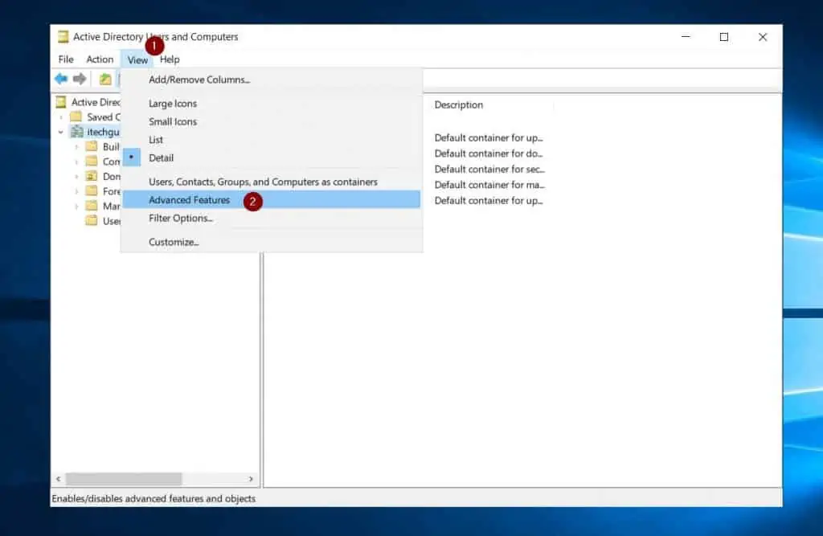Minimize the Active Directory window
The height and width of the screenshot is (536, 823).
686,37
